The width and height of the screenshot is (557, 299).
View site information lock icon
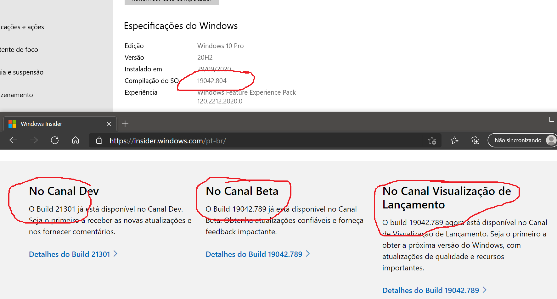(99, 141)
